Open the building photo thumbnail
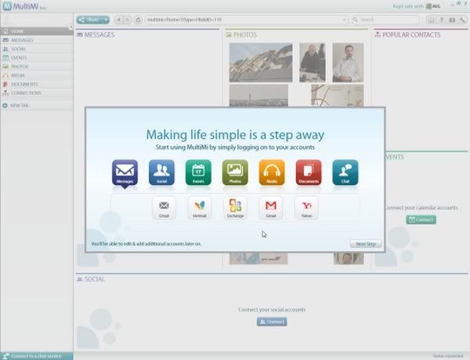This screenshot has height=360, width=470. tap(261, 63)
